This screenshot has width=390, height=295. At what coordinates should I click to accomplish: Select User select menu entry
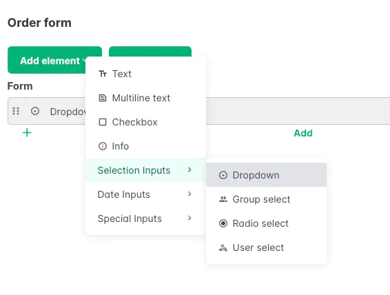point(266,247)
